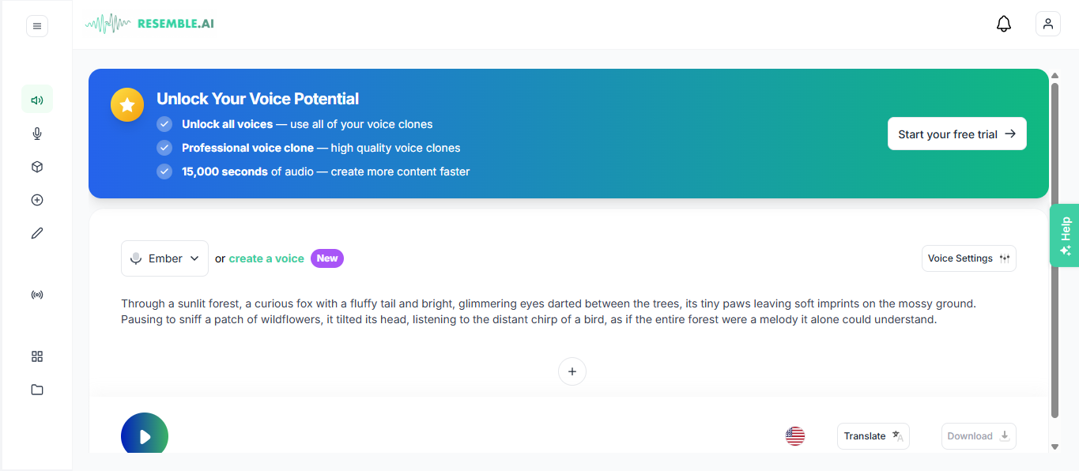Open notifications bell icon

[1004, 24]
